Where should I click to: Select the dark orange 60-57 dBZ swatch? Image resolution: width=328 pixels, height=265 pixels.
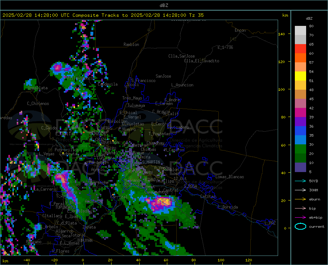300,58
